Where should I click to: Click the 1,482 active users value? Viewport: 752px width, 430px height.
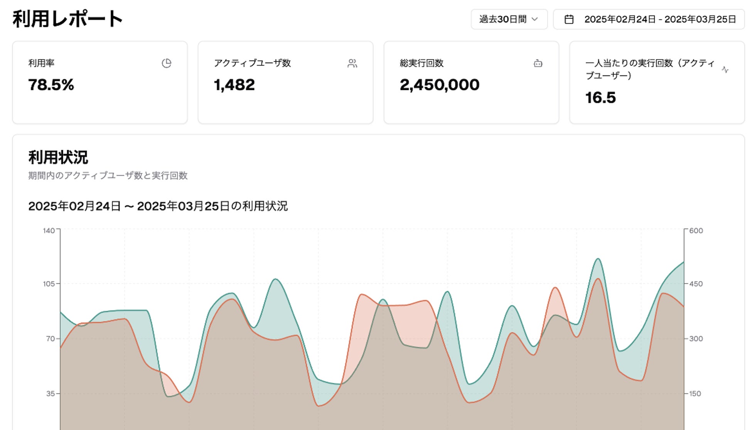(234, 85)
